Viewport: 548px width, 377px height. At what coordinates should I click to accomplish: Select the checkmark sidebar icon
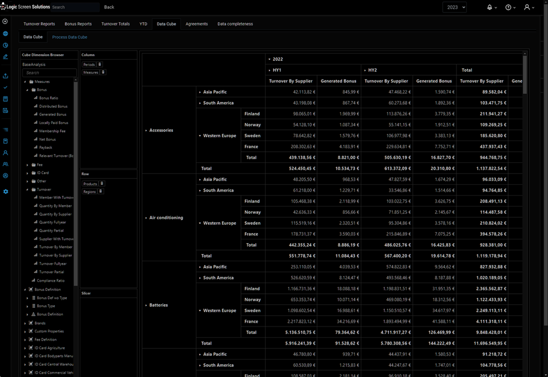point(5,88)
